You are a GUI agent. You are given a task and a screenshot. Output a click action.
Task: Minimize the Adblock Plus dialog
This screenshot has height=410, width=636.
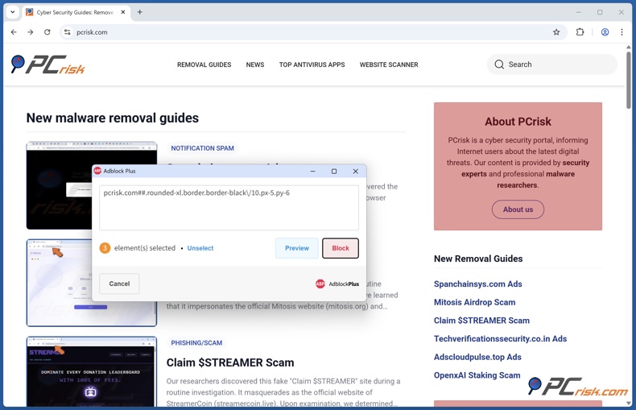(312, 172)
